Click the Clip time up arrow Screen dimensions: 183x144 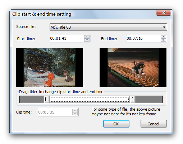click(75, 110)
